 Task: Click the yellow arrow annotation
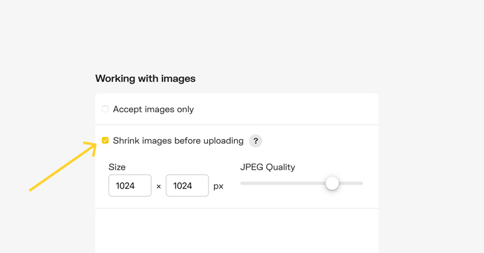(x=63, y=166)
